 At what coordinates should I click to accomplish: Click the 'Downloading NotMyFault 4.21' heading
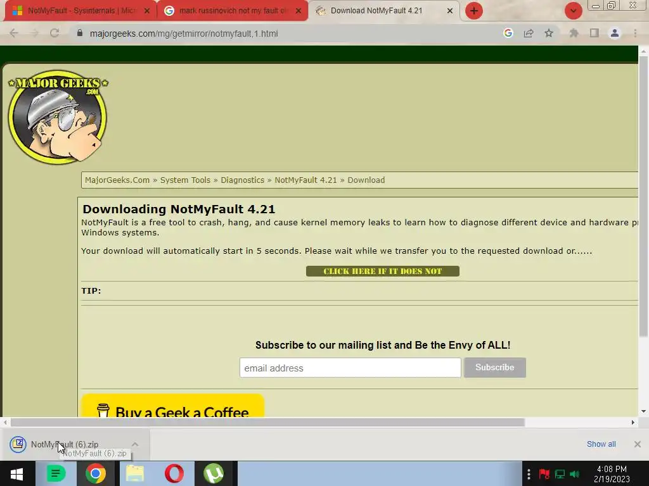pyautogui.click(x=179, y=209)
